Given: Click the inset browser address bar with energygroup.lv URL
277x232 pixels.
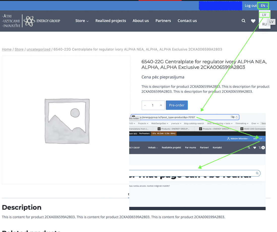Looking at the screenshot, I should (185, 117).
